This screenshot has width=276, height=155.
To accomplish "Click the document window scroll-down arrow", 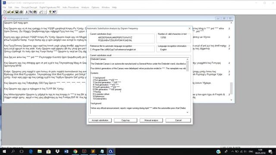I will 231,100.
